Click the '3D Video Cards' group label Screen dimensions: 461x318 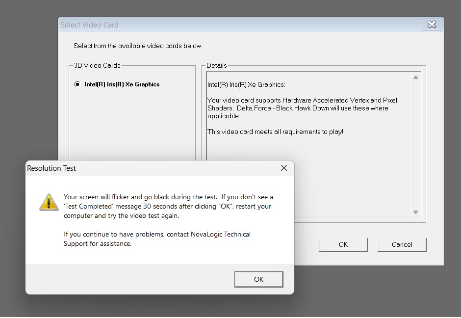coord(97,65)
